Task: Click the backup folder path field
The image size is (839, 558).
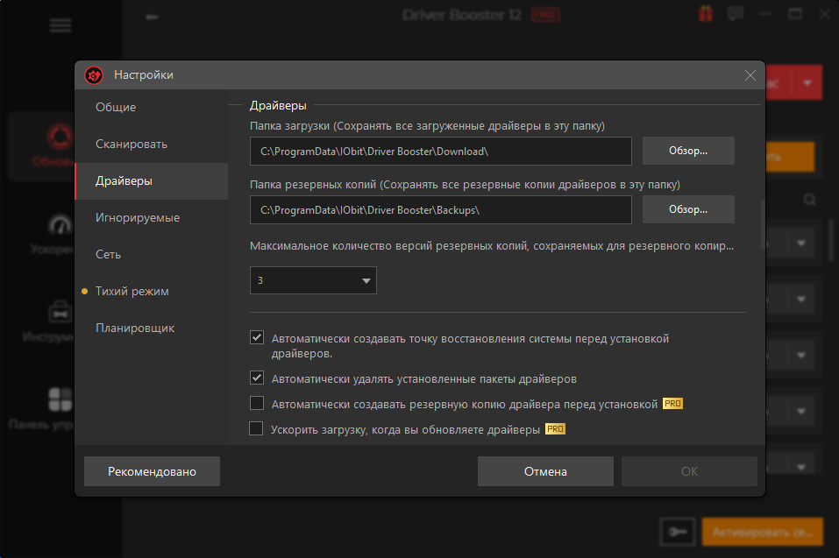Action: tap(440, 210)
